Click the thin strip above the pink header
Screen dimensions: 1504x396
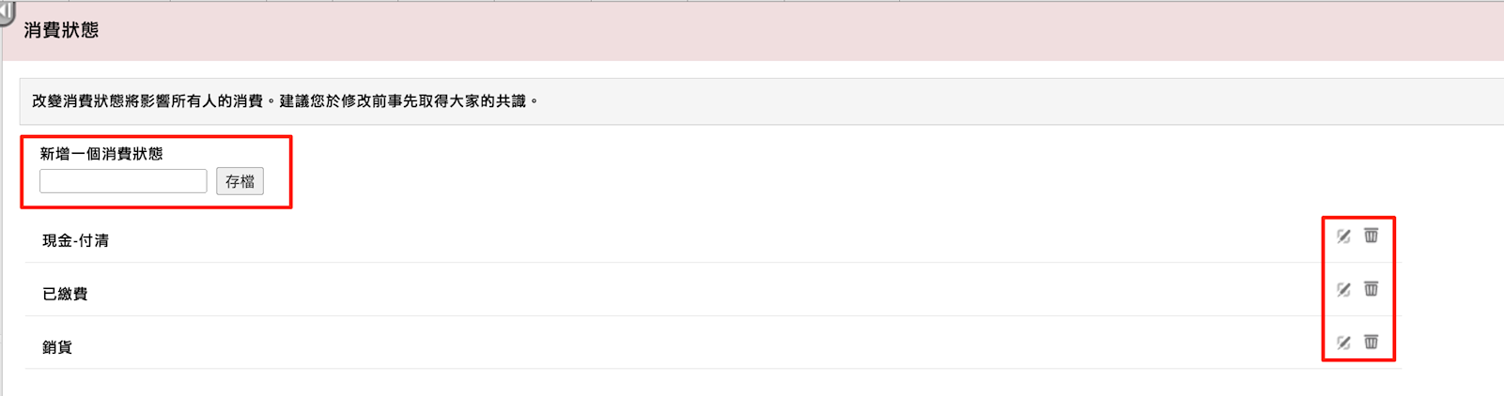coord(752,1)
